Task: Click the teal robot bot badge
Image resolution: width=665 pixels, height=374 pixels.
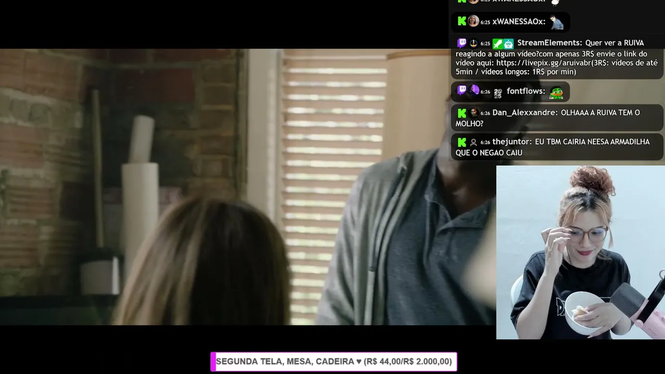Action: (x=508, y=44)
